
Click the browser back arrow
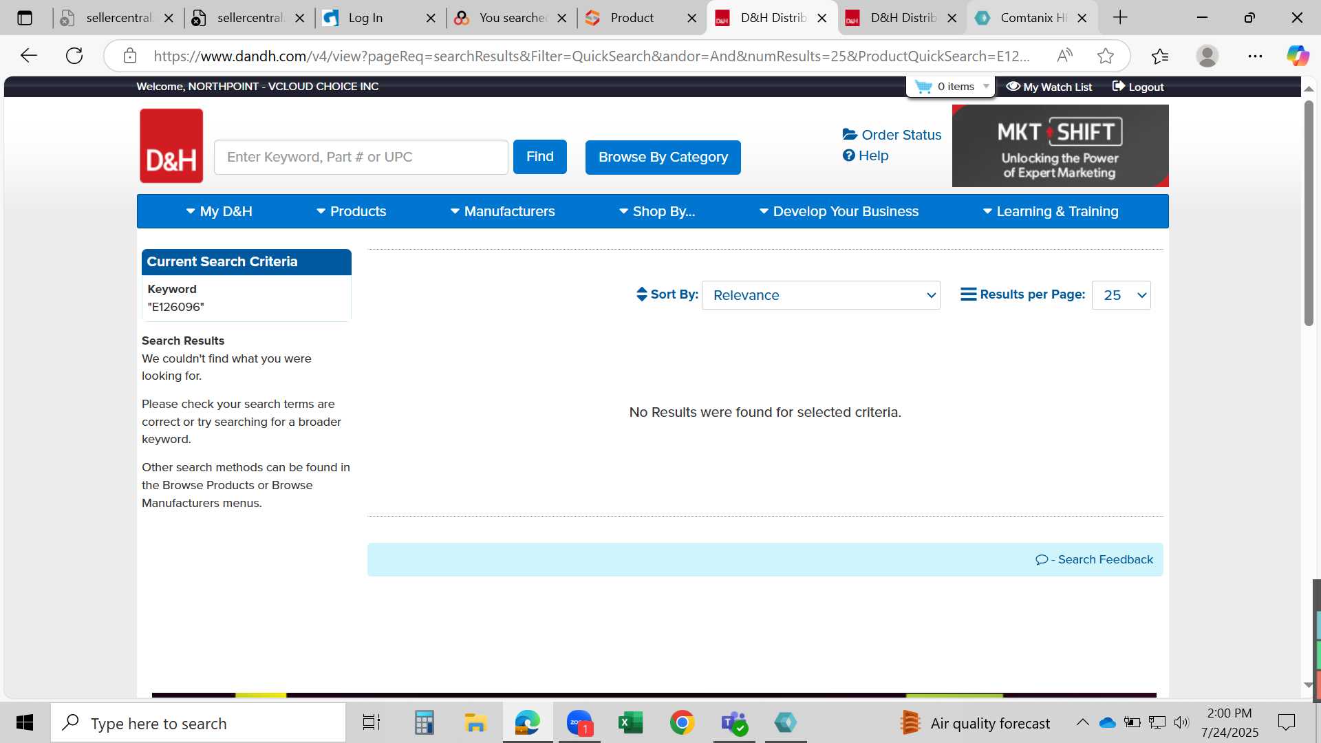[x=29, y=56]
